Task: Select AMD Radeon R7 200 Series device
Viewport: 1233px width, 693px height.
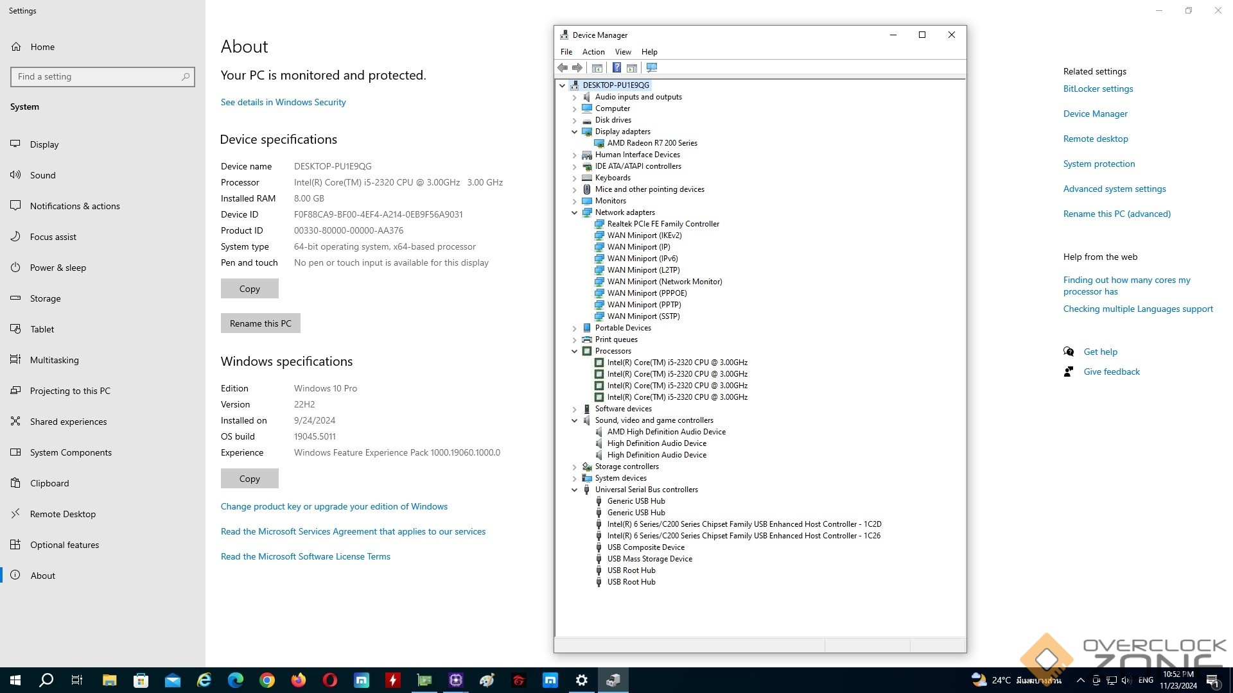Action: coord(652,143)
